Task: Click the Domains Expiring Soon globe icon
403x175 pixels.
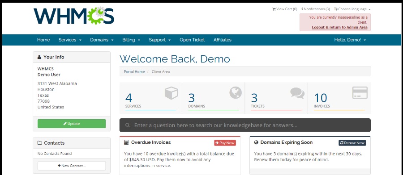Action: 256,142
